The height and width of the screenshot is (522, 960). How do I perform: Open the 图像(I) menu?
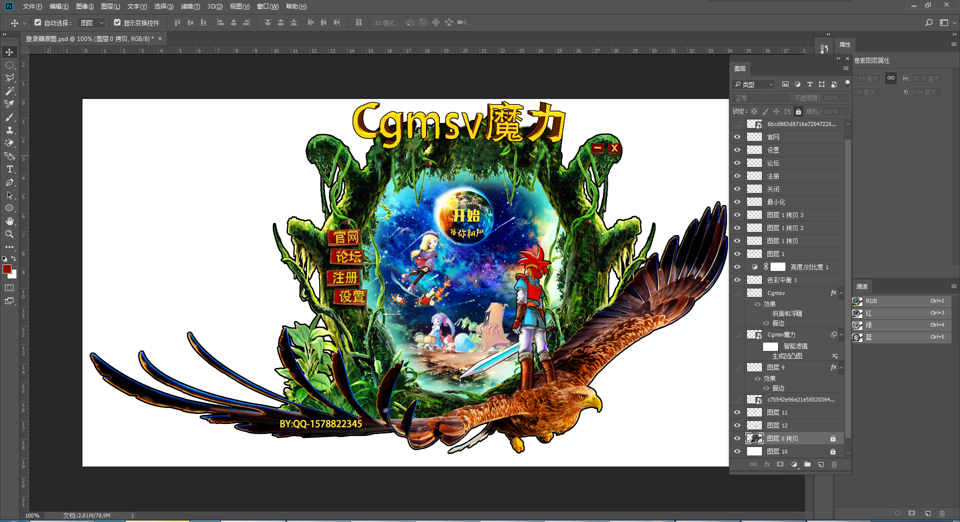pos(85,6)
